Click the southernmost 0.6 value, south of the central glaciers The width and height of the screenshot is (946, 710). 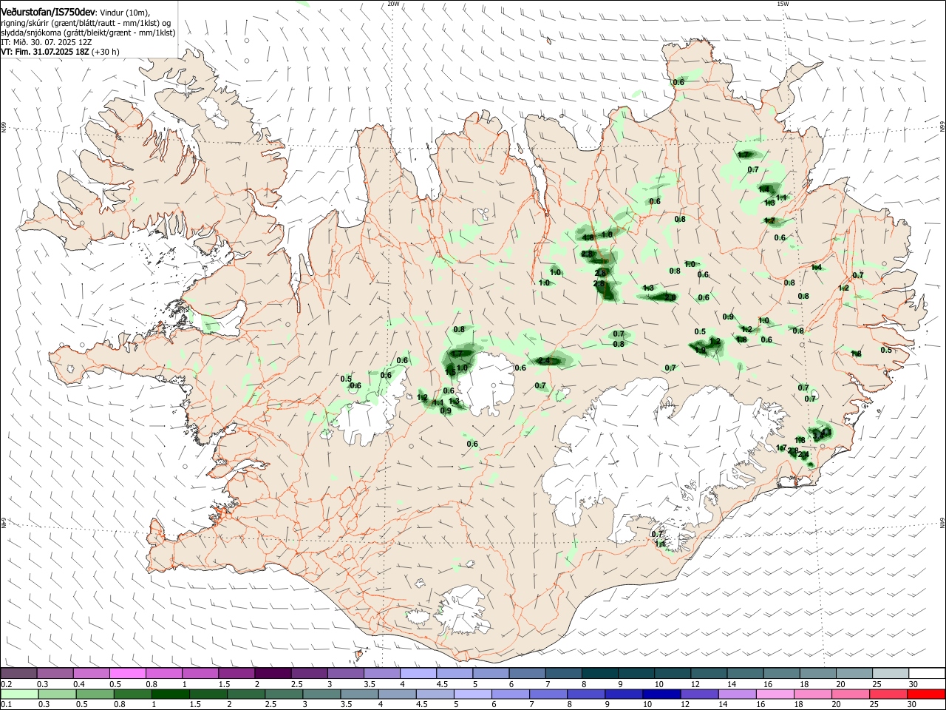(x=472, y=444)
